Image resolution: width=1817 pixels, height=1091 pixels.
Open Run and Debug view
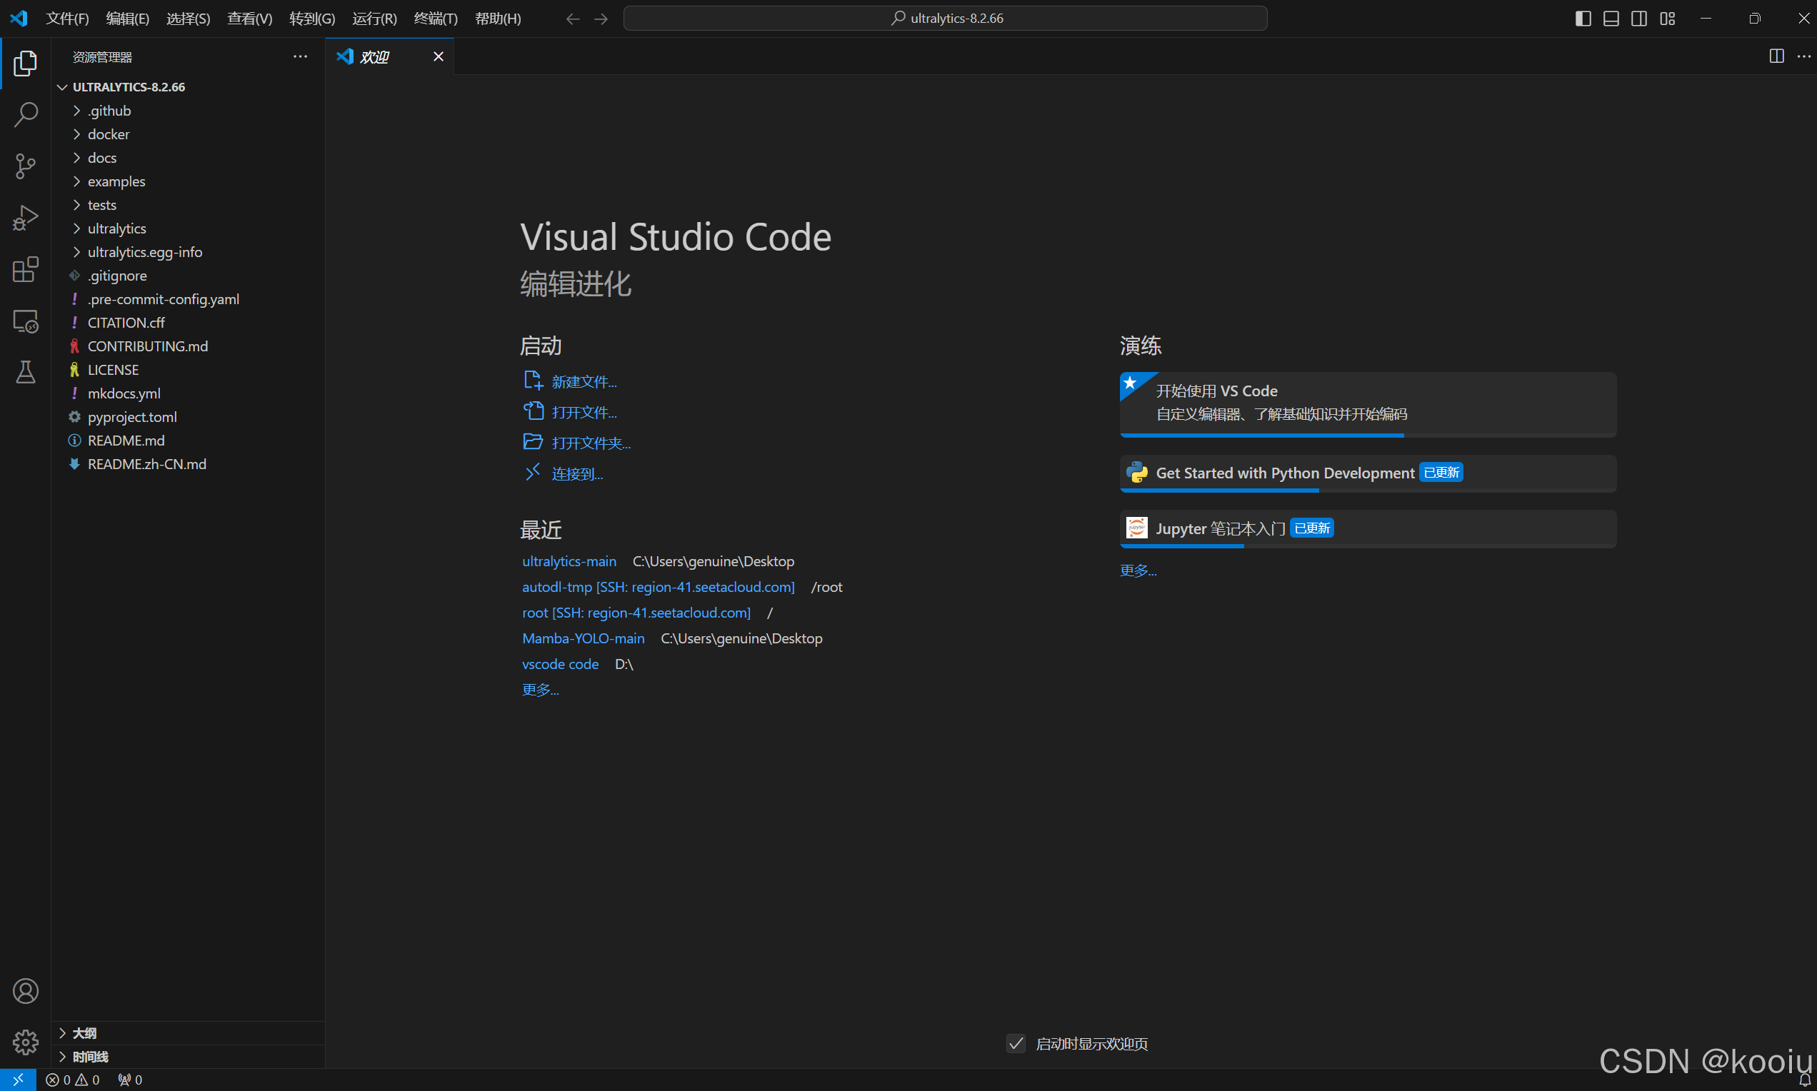pos(26,218)
